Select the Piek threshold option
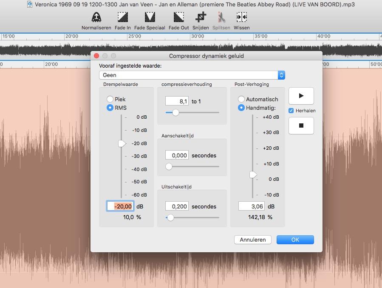 coord(110,99)
